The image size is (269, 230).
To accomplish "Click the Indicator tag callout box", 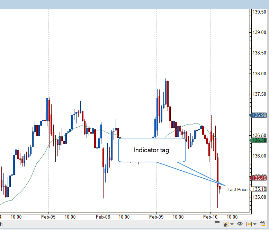I will pos(152,150).
